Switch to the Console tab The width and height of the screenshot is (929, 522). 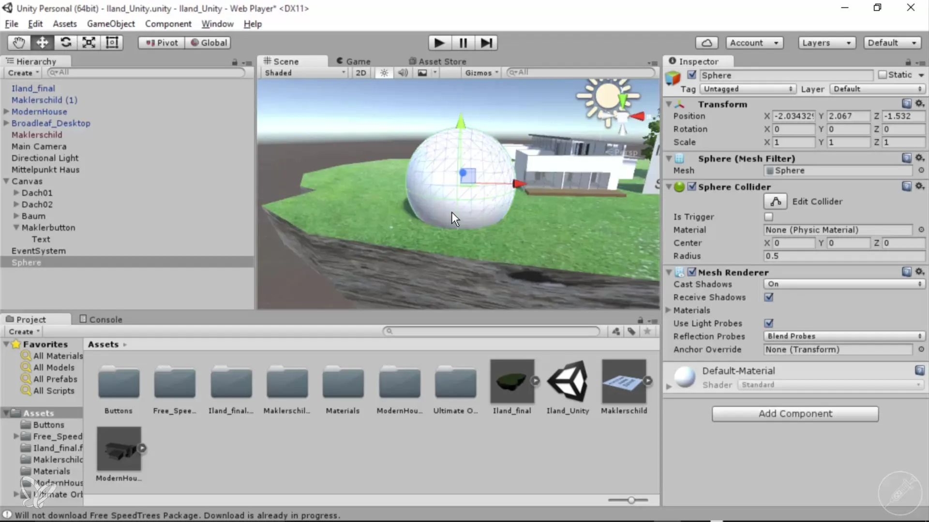101,319
